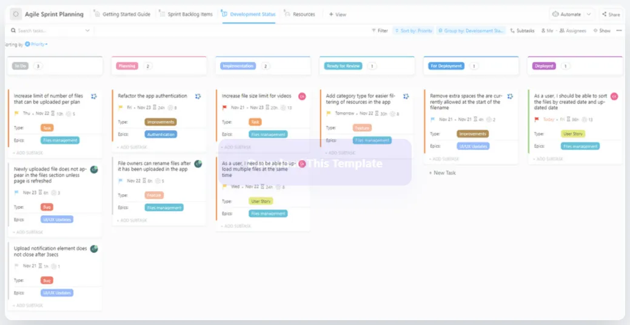Viewport: 630px width, 325px height.
Task: Click gray priority flag on 'Upload notification element' card
Action: [x=16, y=266]
